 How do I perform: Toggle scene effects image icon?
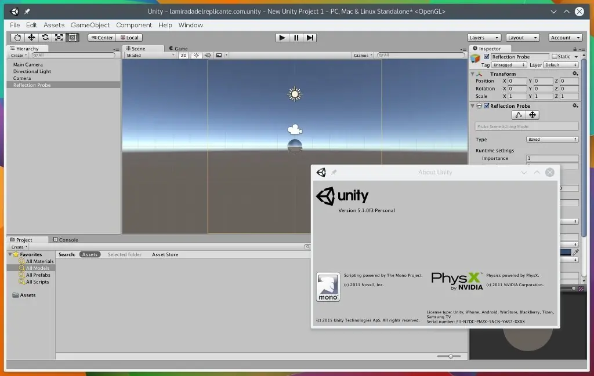(x=219, y=55)
